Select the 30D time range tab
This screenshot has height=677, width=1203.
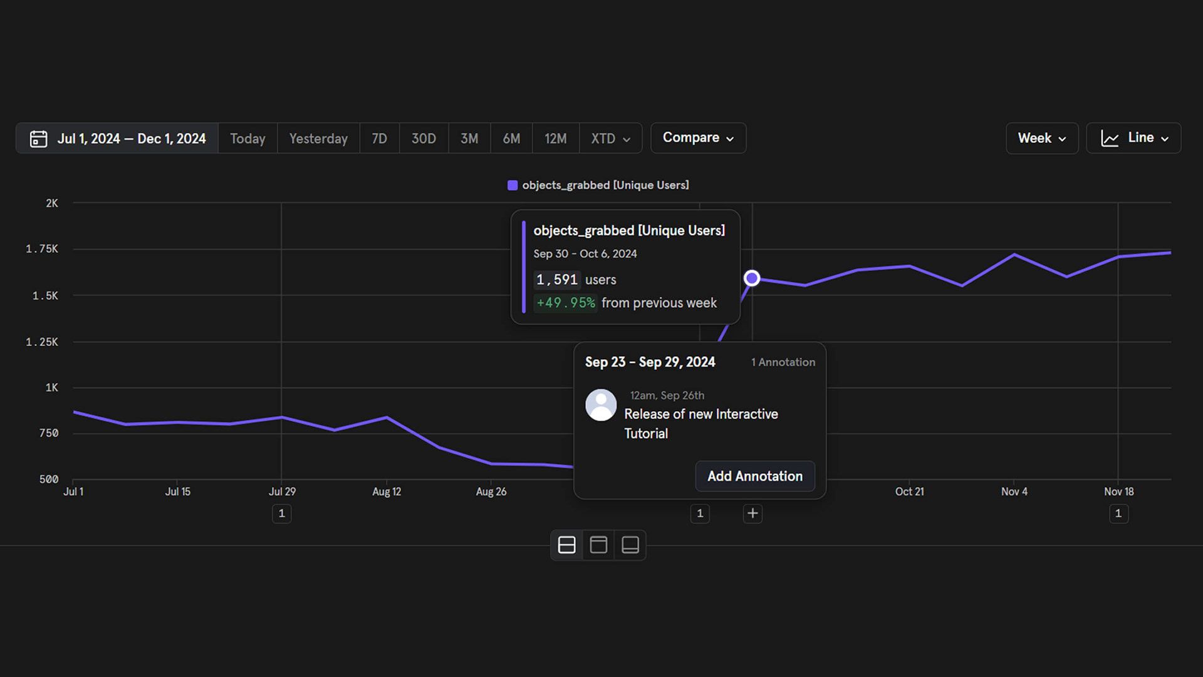pyautogui.click(x=424, y=139)
